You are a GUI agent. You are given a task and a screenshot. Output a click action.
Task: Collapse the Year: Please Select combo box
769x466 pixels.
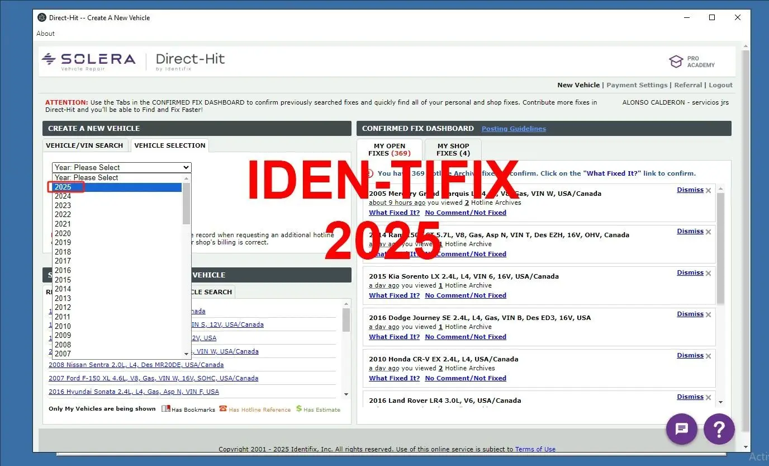click(x=122, y=167)
